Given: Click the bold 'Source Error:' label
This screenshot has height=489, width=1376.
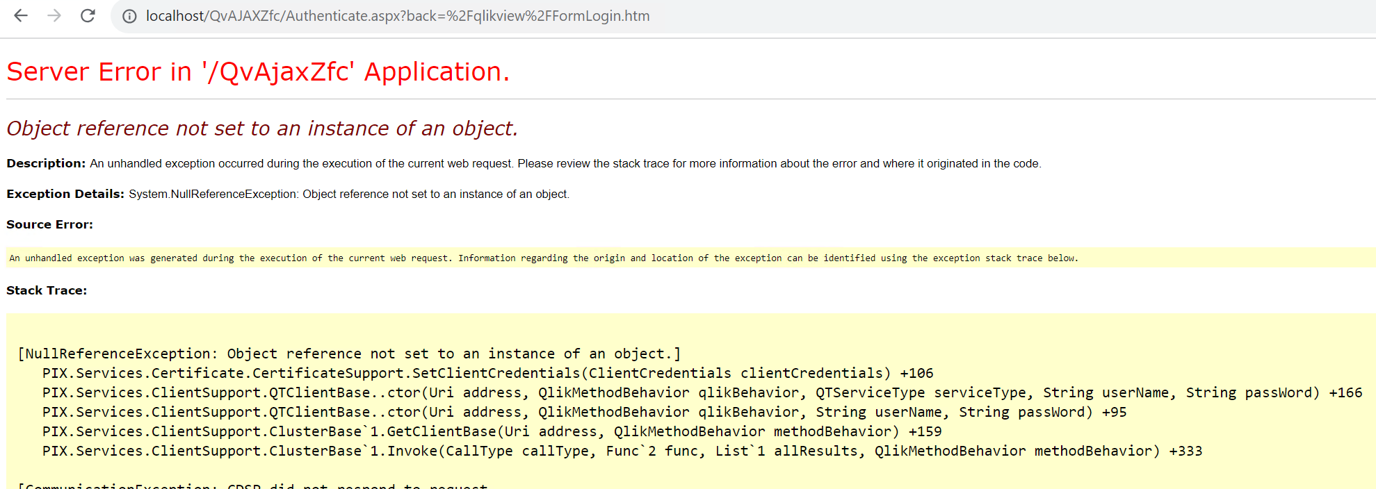Looking at the screenshot, I should click(49, 224).
